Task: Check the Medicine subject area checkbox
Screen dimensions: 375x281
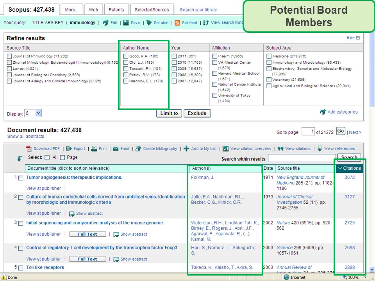Action: [269, 56]
